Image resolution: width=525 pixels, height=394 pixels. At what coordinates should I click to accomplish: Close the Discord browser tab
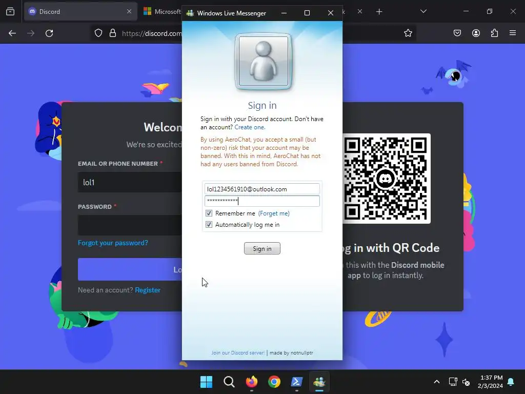[129, 12]
